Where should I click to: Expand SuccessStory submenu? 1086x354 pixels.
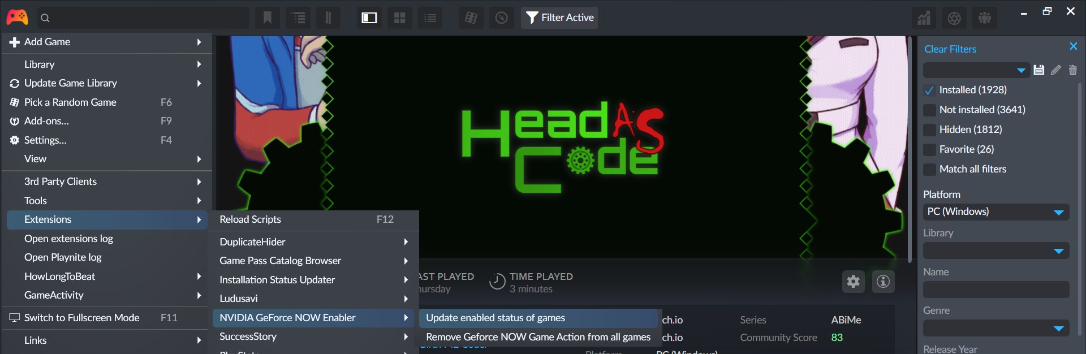point(313,336)
